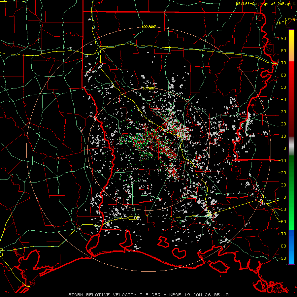This screenshot has width=297, height=297.
Task: Click the "0.5 DEG" elevation angle text
Action: (x=150, y=295)
